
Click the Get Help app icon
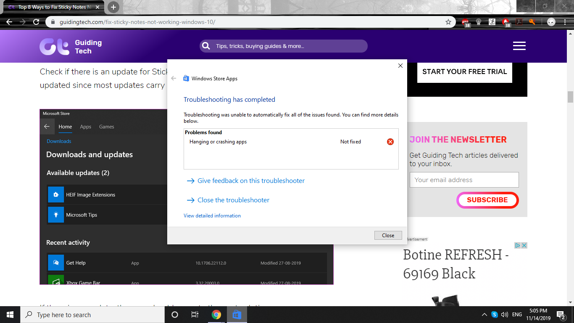pyautogui.click(x=56, y=263)
